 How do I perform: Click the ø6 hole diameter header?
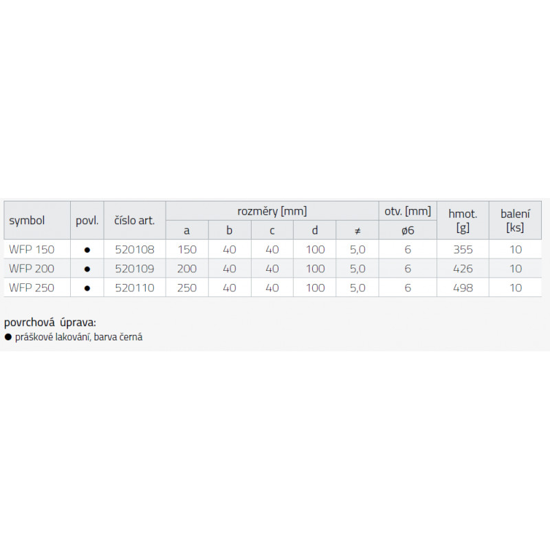click(x=408, y=231)
